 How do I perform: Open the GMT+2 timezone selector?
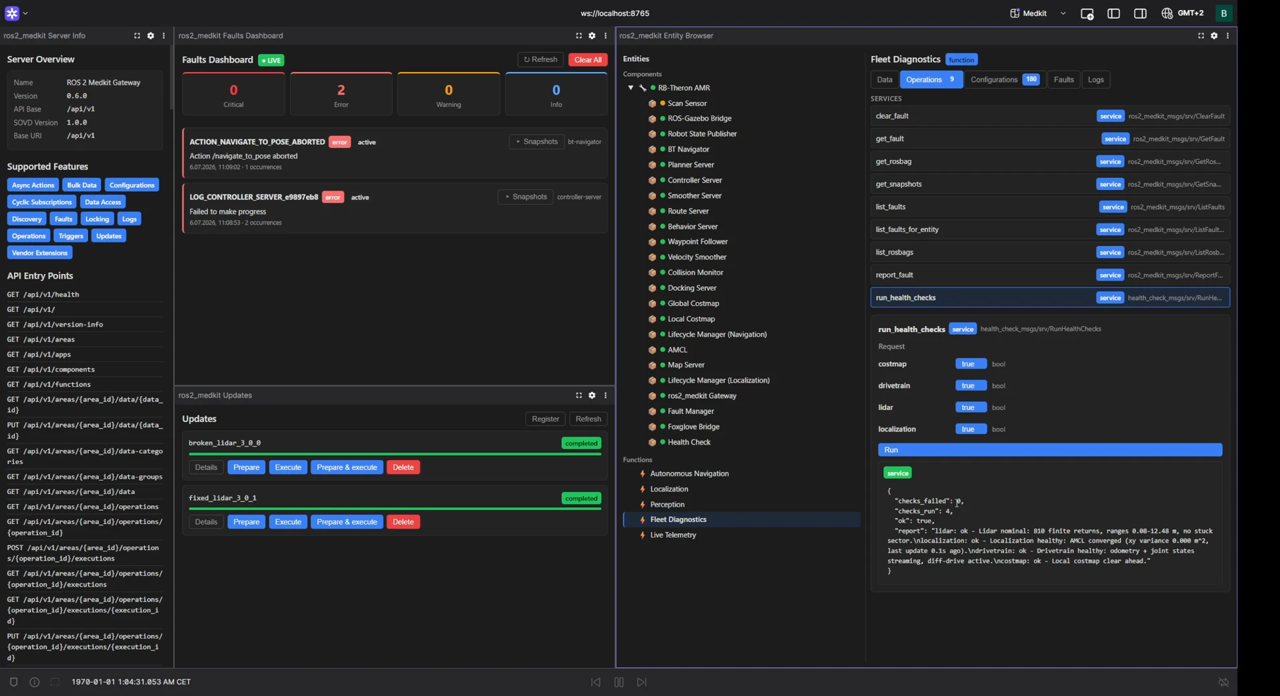1183,13
